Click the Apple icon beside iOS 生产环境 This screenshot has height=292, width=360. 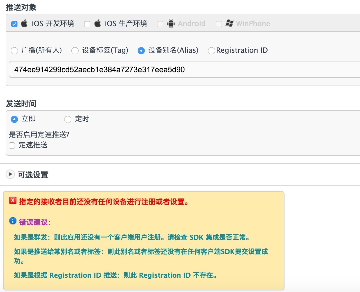[x=98, y=24]
